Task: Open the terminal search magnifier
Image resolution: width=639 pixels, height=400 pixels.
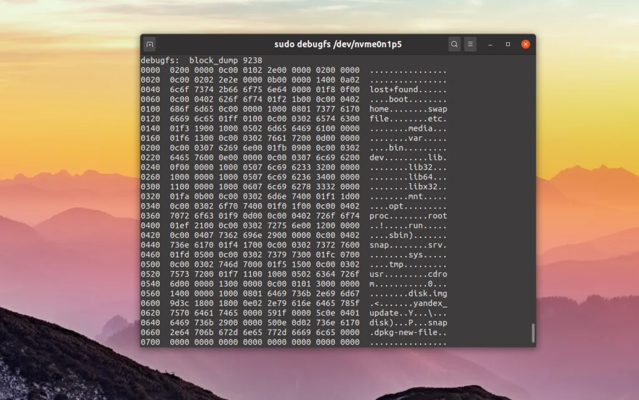Action: 454,44
